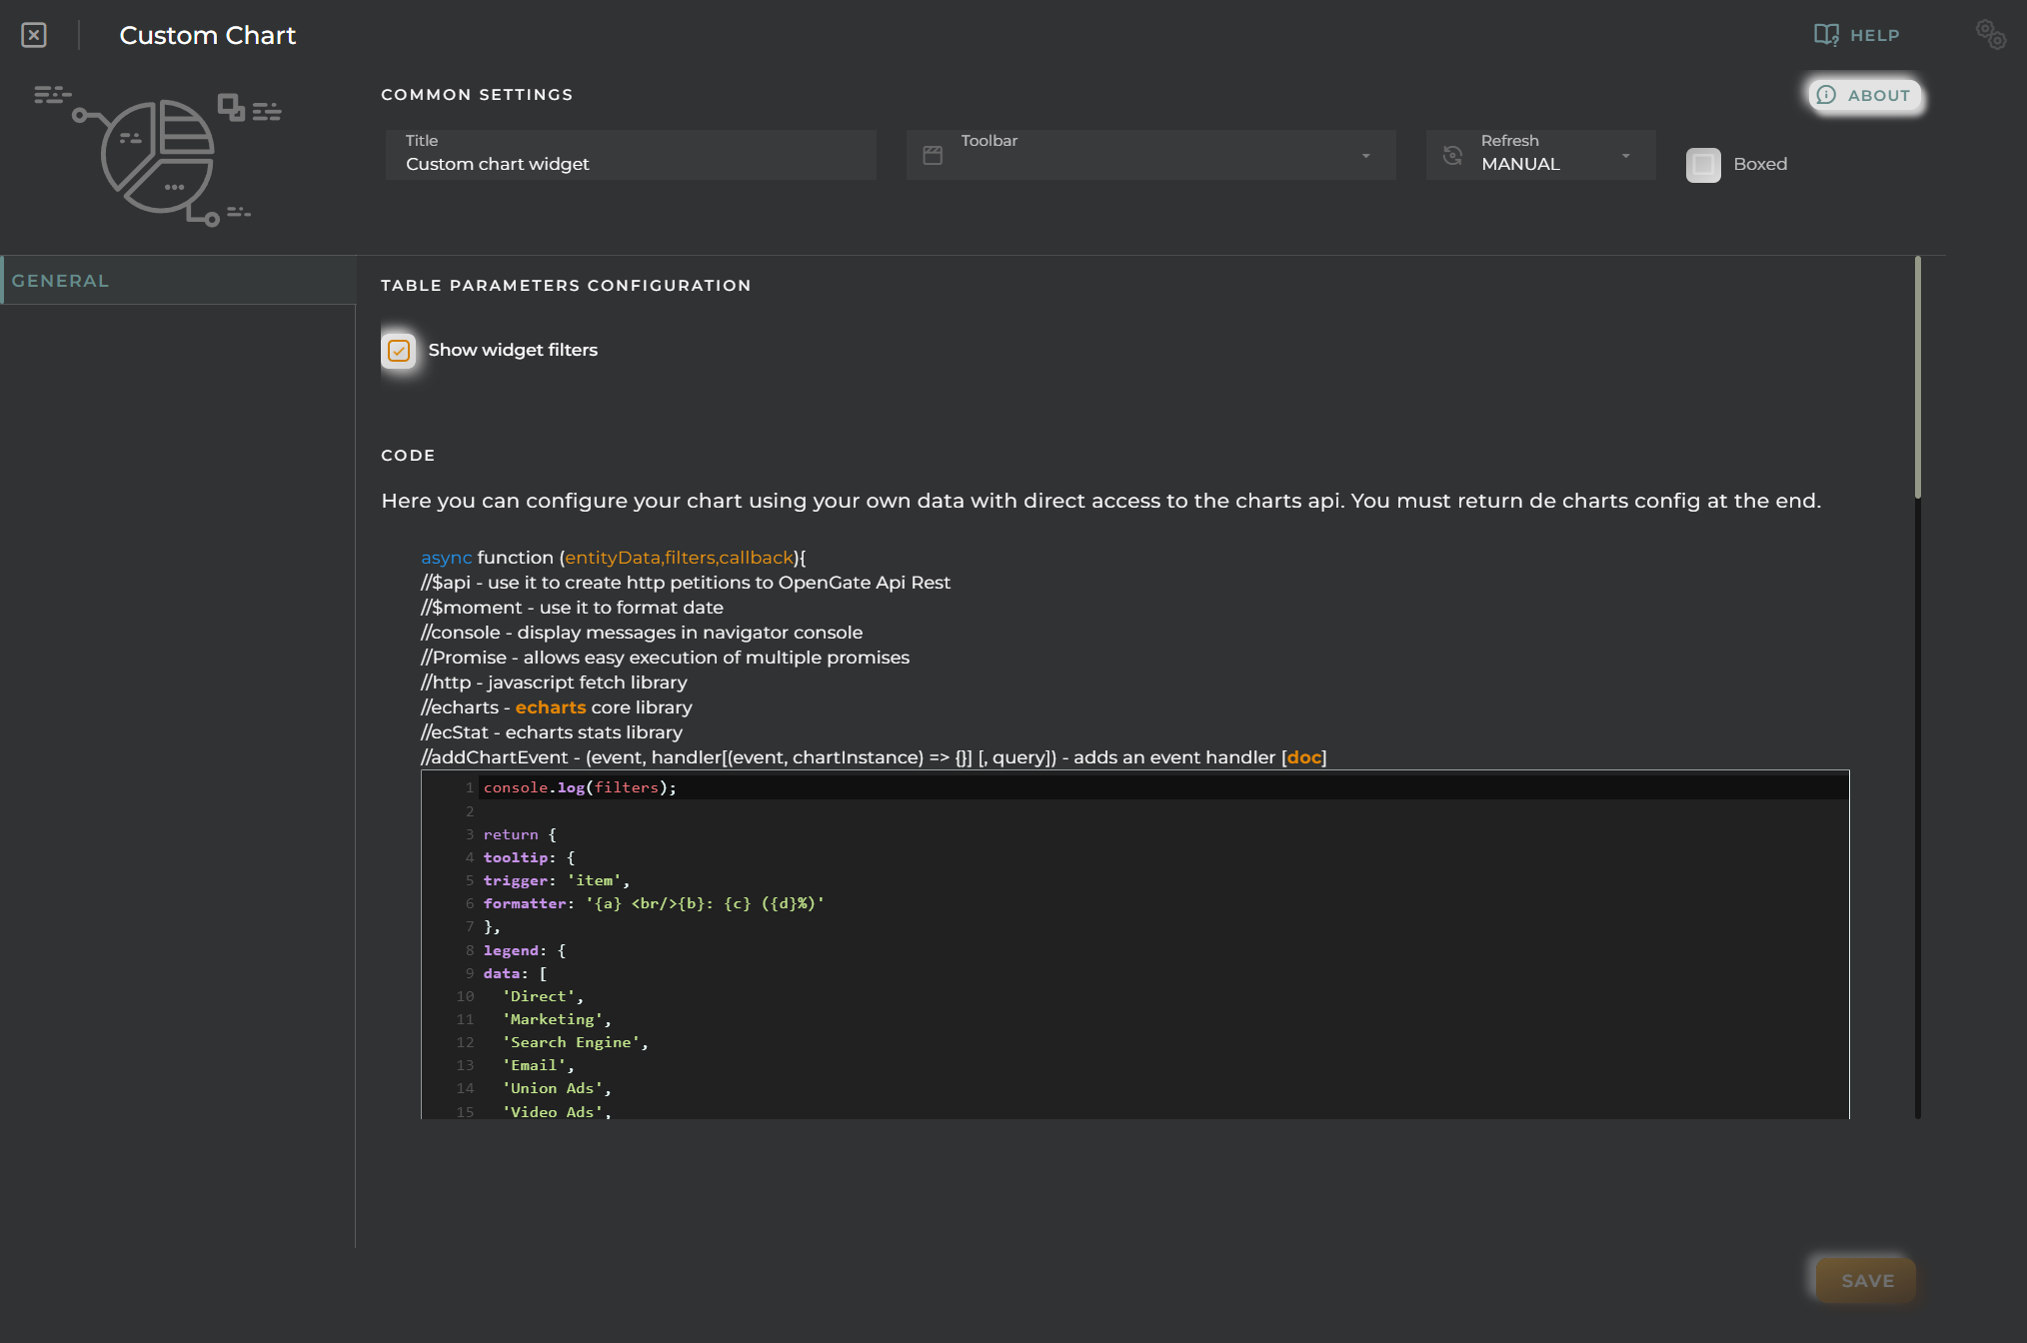Click the vertical scrollbar of the settings panel
2027x1343 pixels.
(x=1917, y=378)
